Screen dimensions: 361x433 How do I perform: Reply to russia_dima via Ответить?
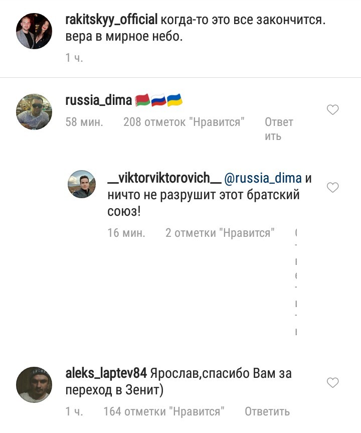click(279, 129)
